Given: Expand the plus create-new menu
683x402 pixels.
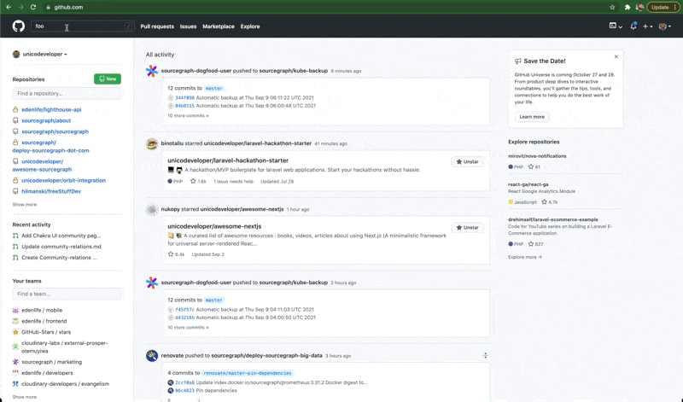Looking at the screenshot, I should tap(648, 26).
